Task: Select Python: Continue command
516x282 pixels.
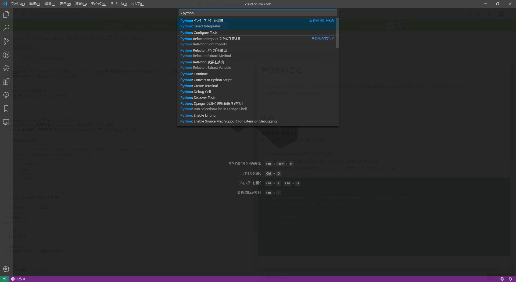Action: [x=257, y=74]
